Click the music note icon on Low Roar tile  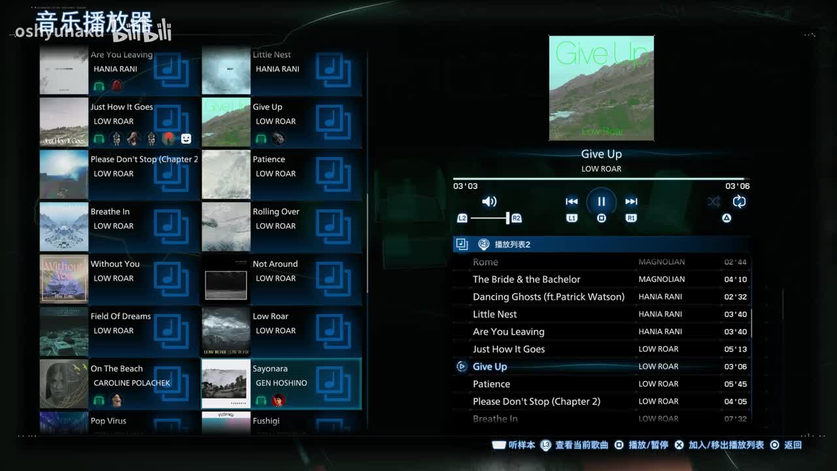[x=333, y=332]
